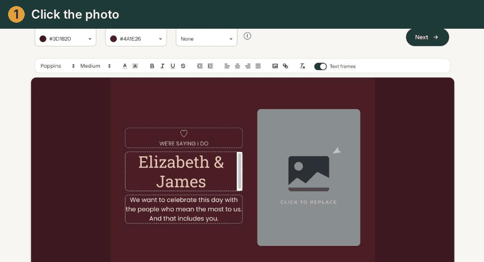Screen dimensions: 484x262
Task: Open the None dropdown
Action: click(x=207, y=38)
